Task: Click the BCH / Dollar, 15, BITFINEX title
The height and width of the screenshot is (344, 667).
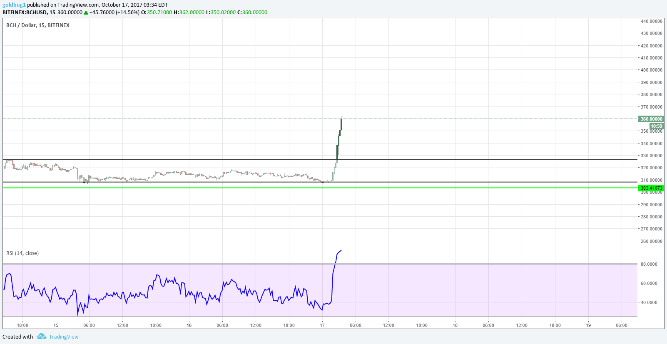Action: tap(38, 25)
